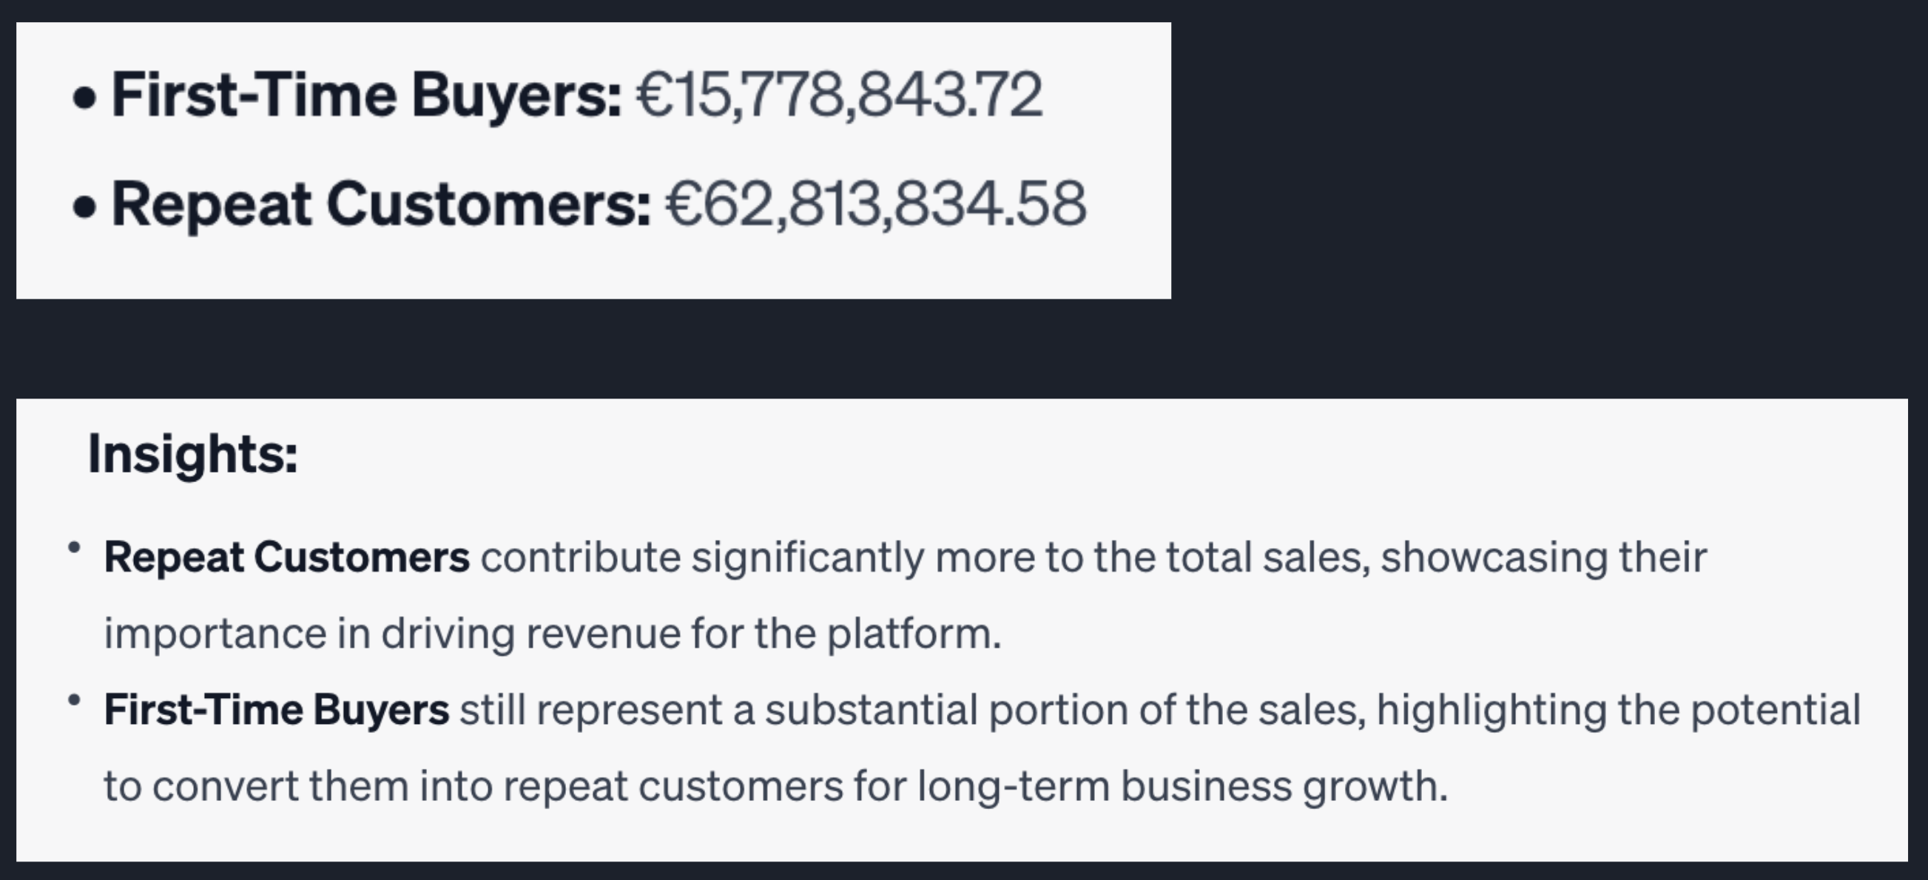1928x880 pixels.
Task: Click the bullet before the Repeat Customers total
Action: [x=85, y=208]
